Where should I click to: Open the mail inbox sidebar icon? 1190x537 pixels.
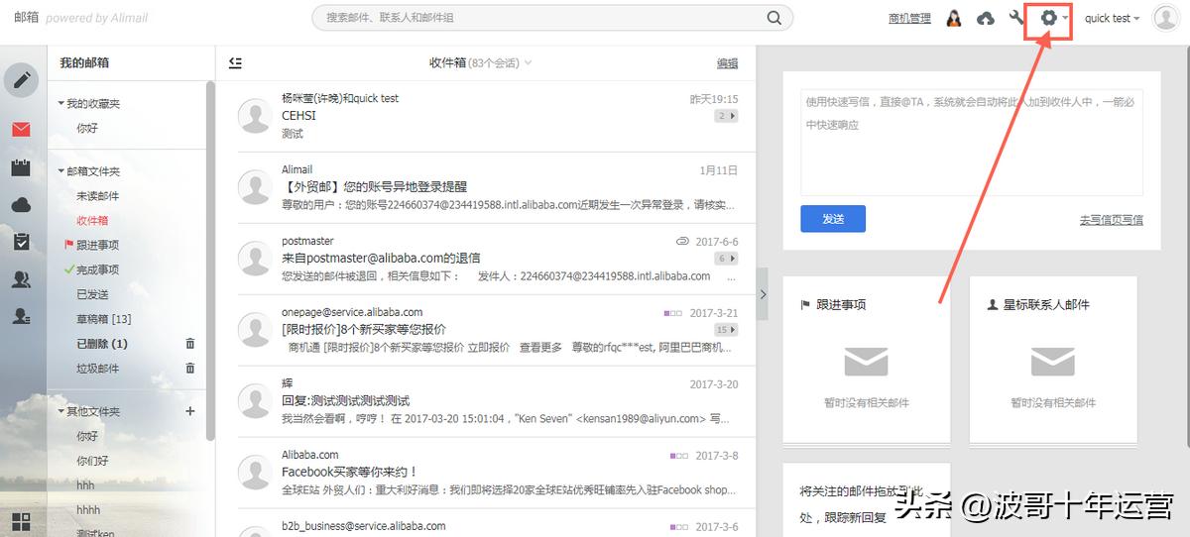(21, 130)
